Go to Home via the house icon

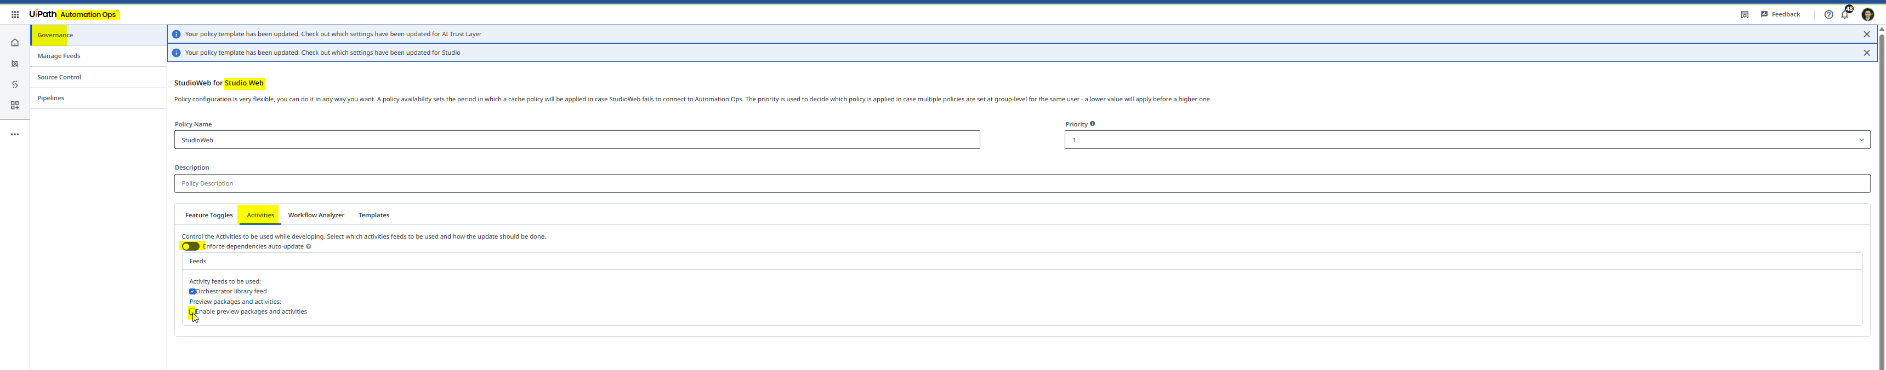coord(15,42)
